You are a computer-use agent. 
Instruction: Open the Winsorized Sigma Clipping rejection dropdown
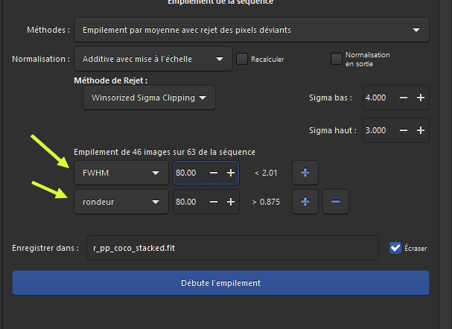(x=149, y=98)
